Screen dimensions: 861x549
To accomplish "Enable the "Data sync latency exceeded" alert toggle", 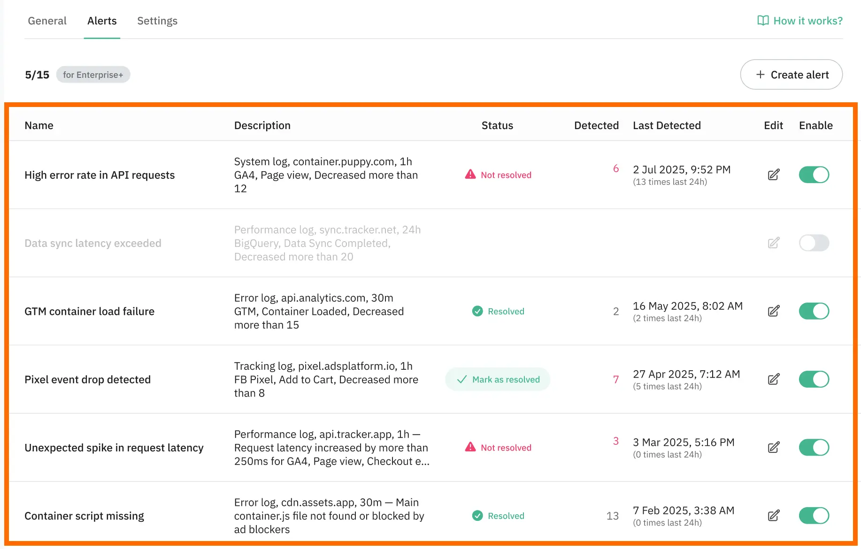I will pyautogui.click(x=814, y=243).
